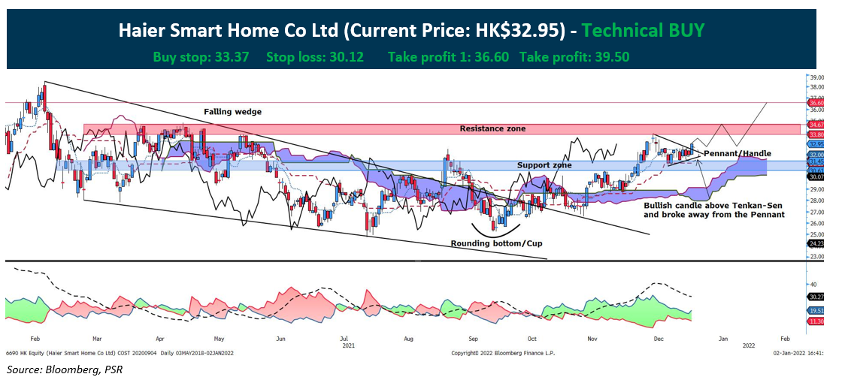The image size is (842, 386).
Task: Click the Jul month label
Action: click(x=344, y=339)
